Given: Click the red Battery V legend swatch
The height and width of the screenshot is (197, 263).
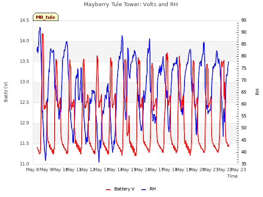Looking at the screenshot, I should point(108,189).
